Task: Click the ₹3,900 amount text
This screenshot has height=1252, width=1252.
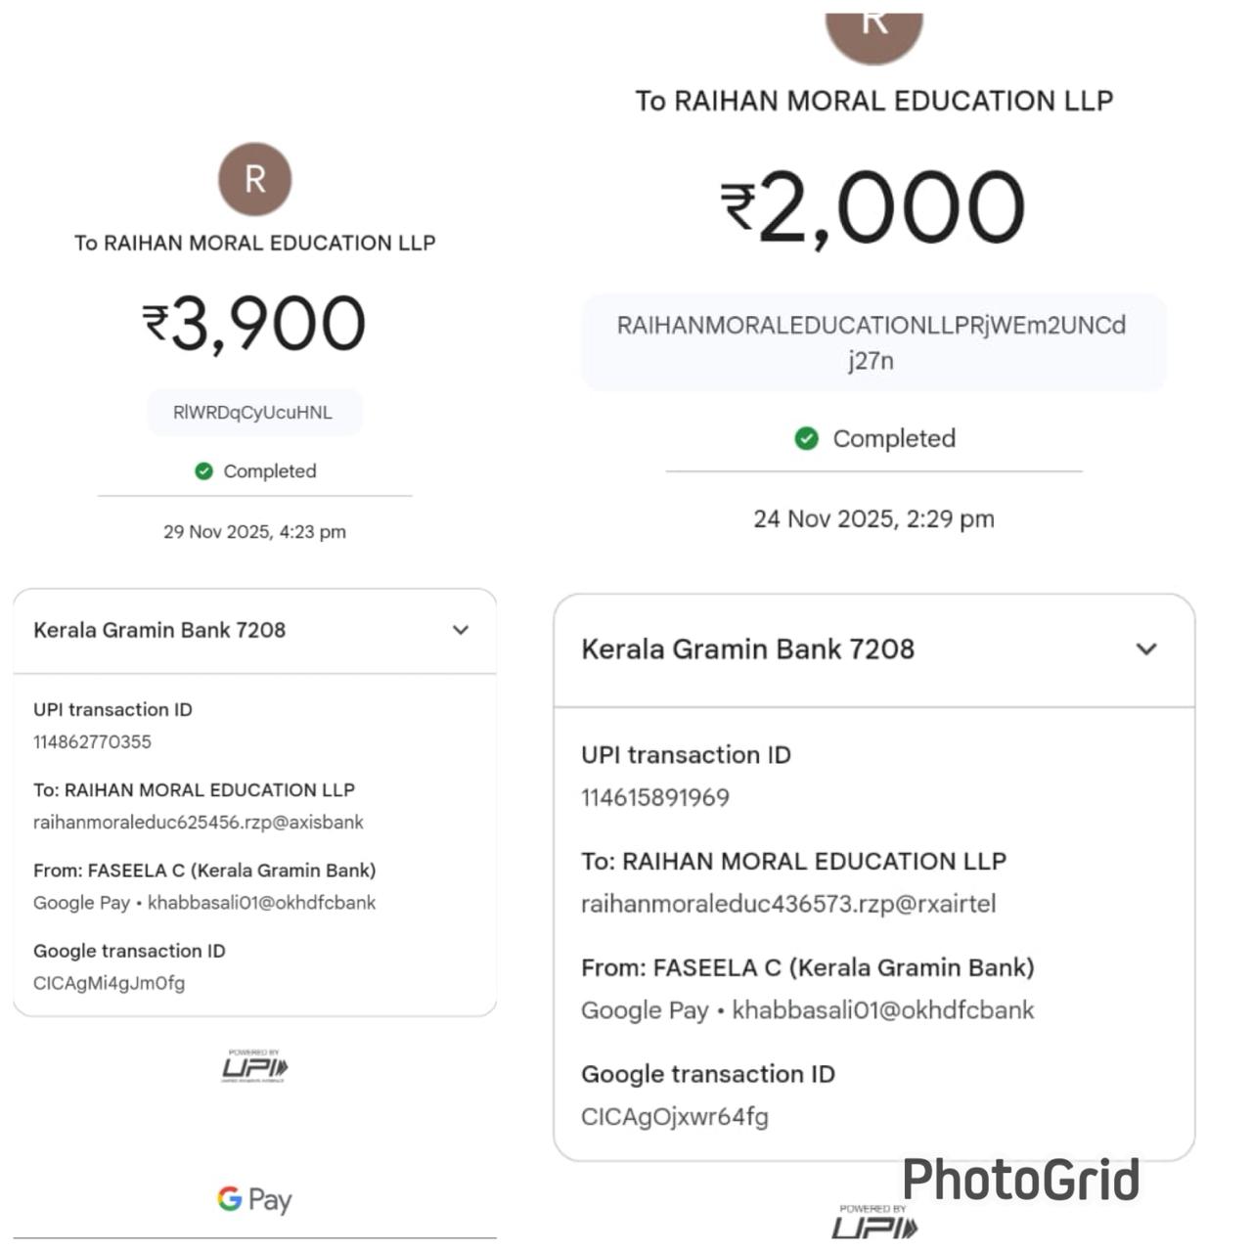Action: click(x=254, y=325)
